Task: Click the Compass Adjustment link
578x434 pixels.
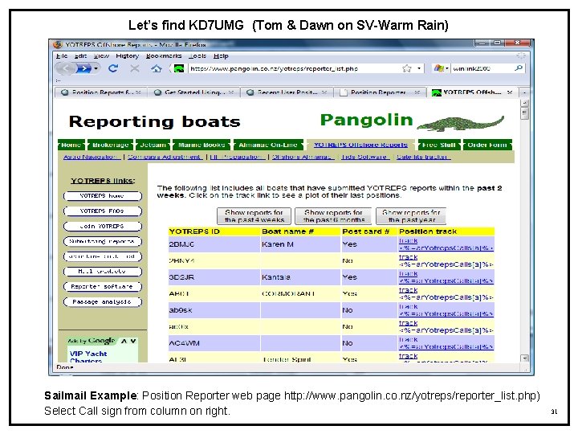Action: (x=165, y=157)
